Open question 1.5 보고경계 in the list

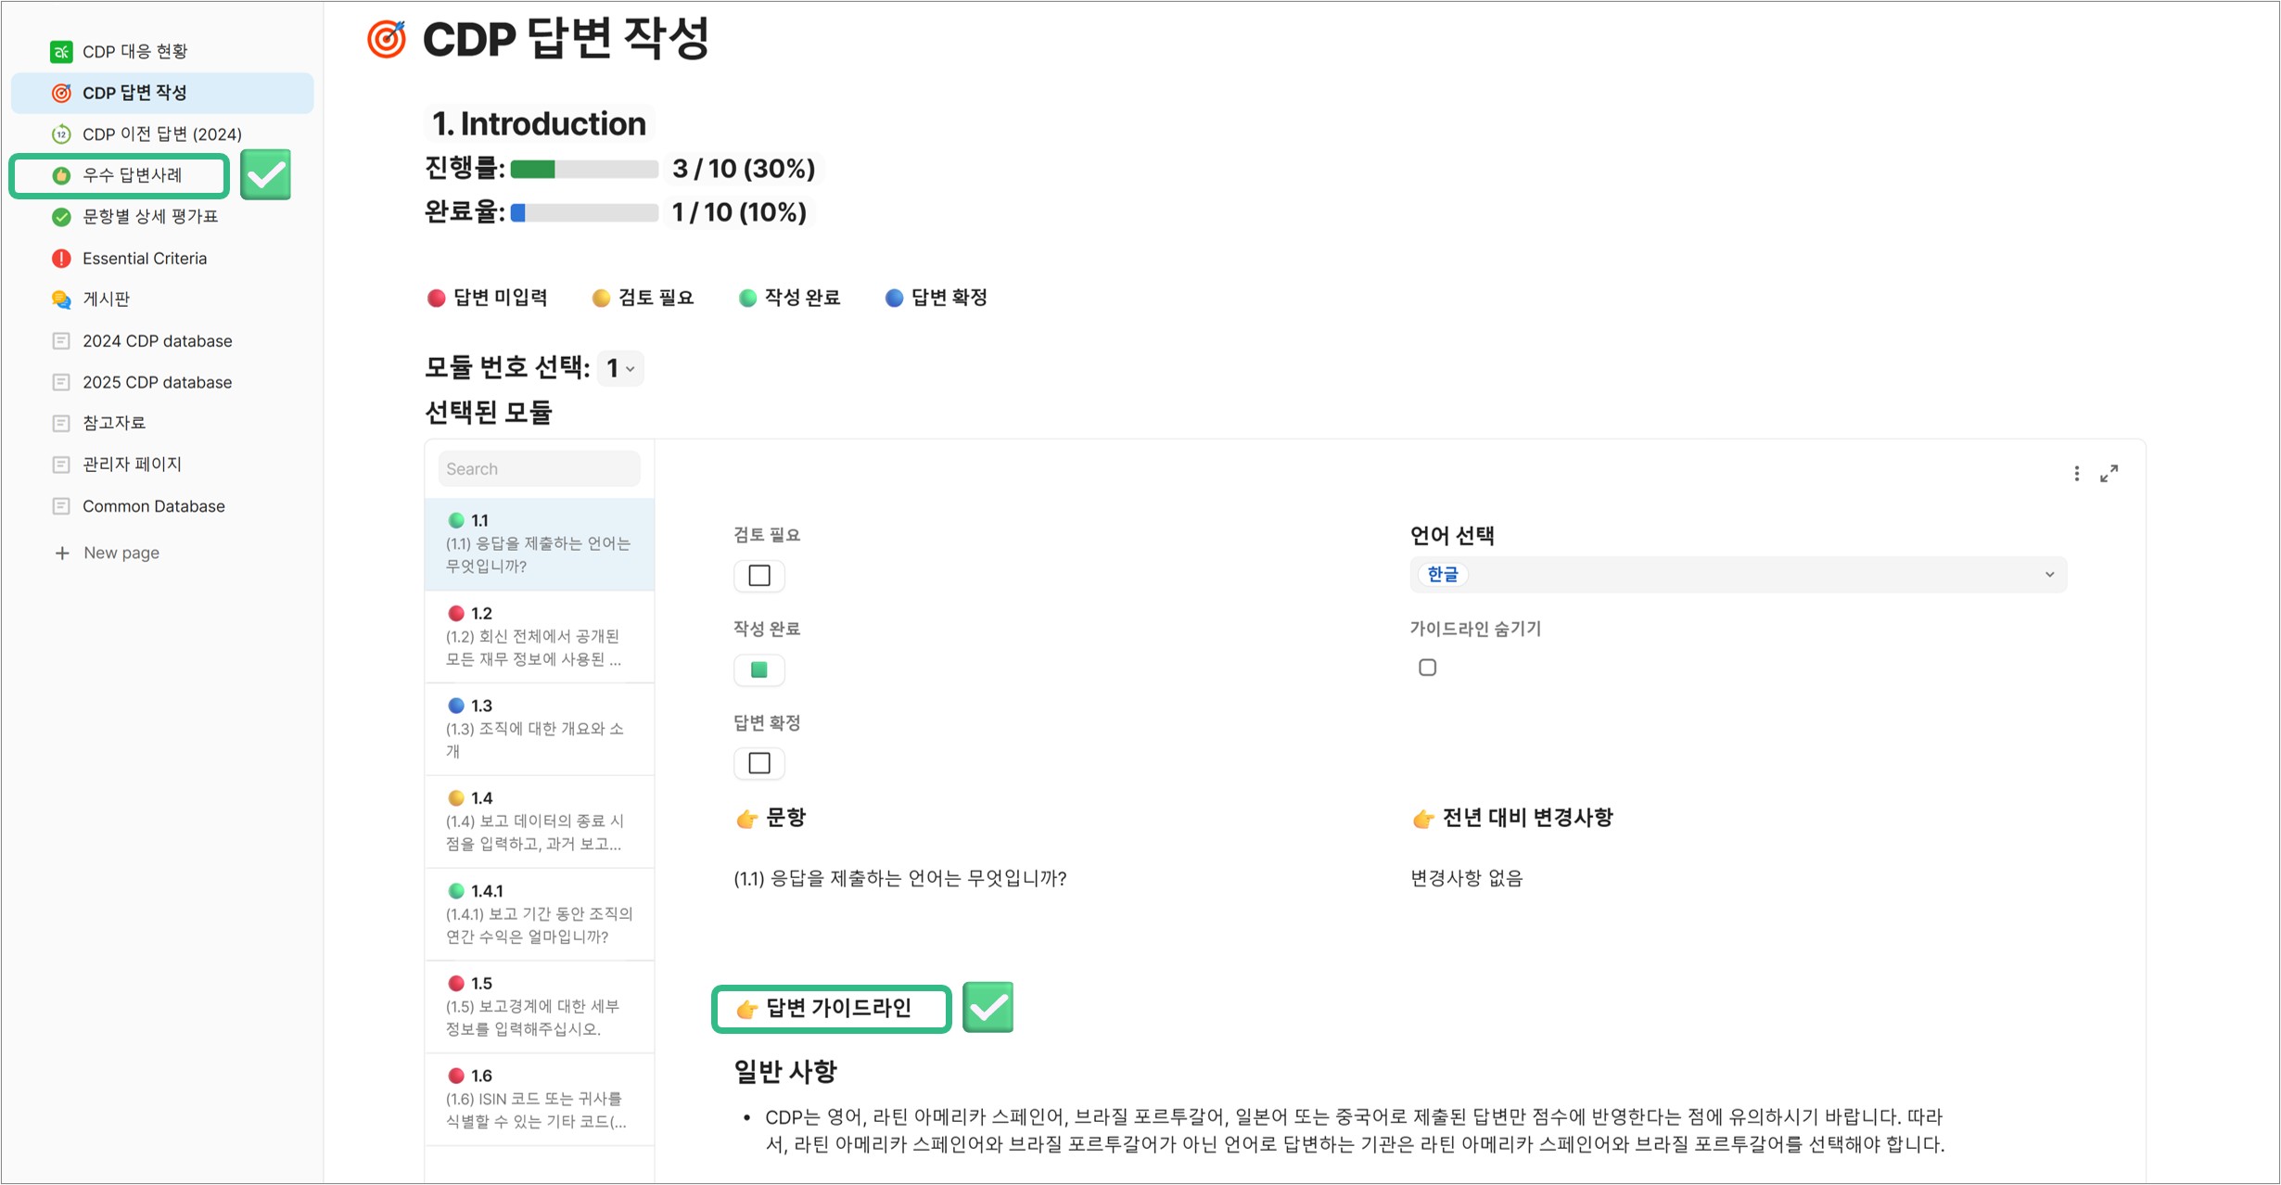point(539,1006)
